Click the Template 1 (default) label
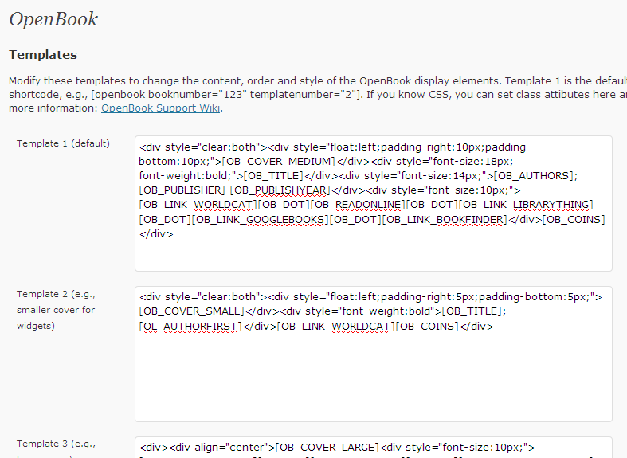The width and height of the screenshot is (627, 458). pyautogui.click(x=63, y=143)
